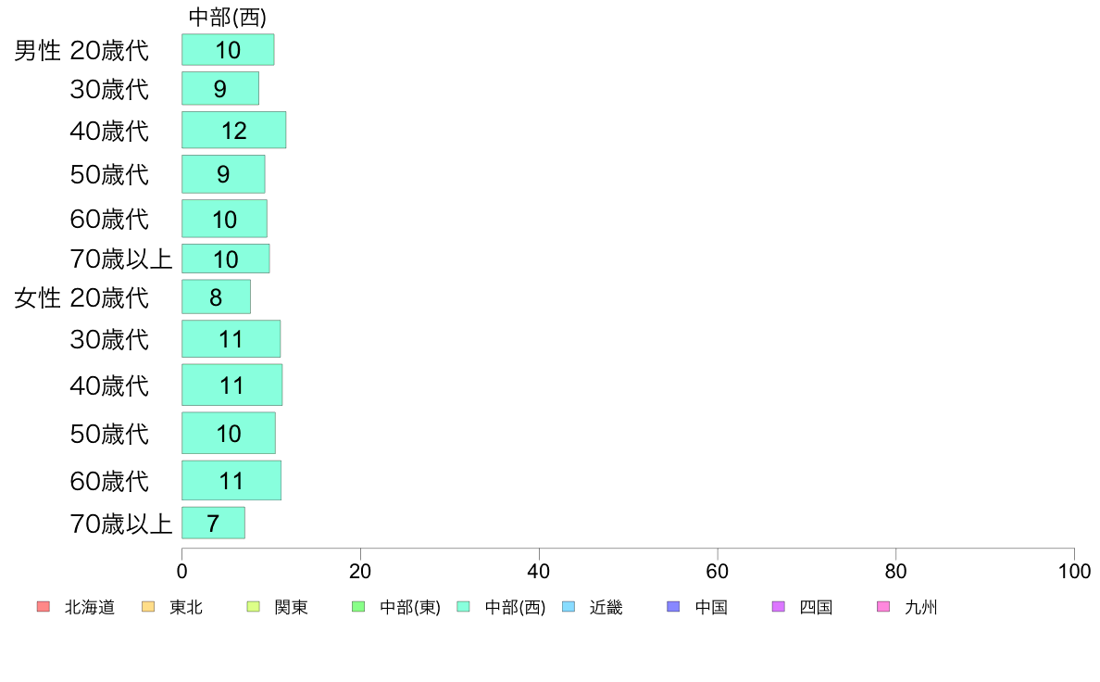
Task: Click the 北海道 red legend swatch
Action: 44,606
